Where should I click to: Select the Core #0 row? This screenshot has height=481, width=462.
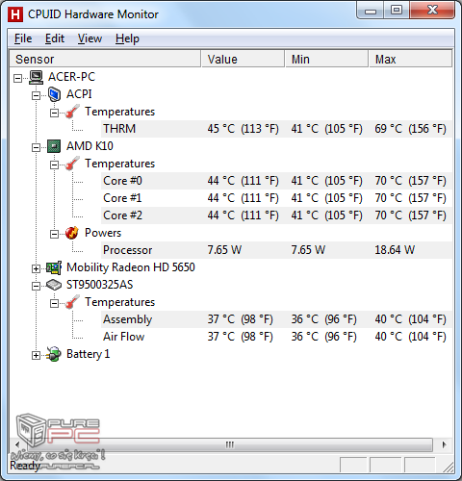coord(276,181)
